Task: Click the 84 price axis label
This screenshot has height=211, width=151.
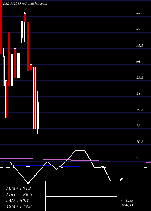Action: pos(138,61)
